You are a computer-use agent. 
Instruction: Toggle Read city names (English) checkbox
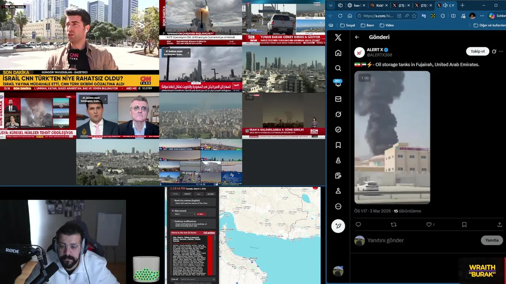click(173, 201)
